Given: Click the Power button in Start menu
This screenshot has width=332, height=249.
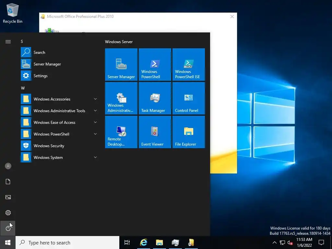Looking at the screenshot, I should (8, 228).
